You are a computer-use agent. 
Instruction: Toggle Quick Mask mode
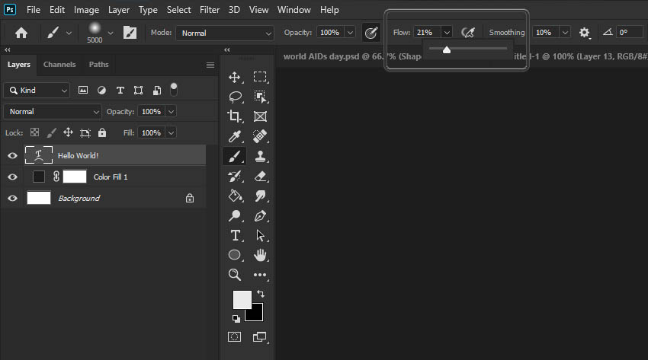(234, 337)
